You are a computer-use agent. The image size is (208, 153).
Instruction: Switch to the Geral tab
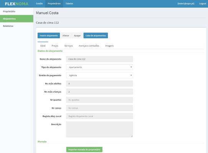43,46
